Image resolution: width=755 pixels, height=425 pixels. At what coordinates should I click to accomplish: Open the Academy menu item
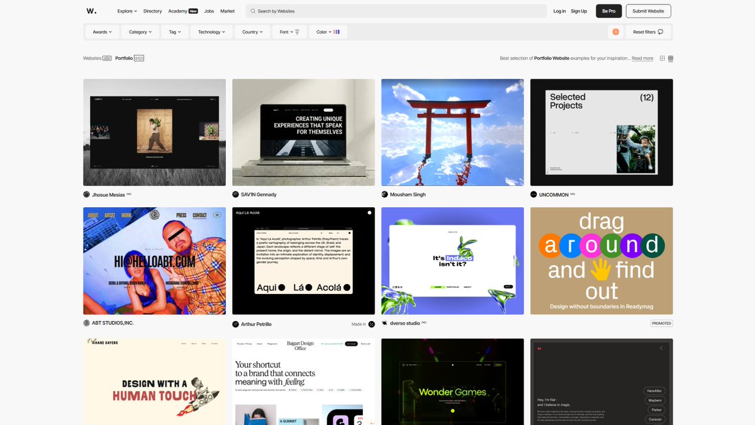pyautogui.click(x=183, y=11)
